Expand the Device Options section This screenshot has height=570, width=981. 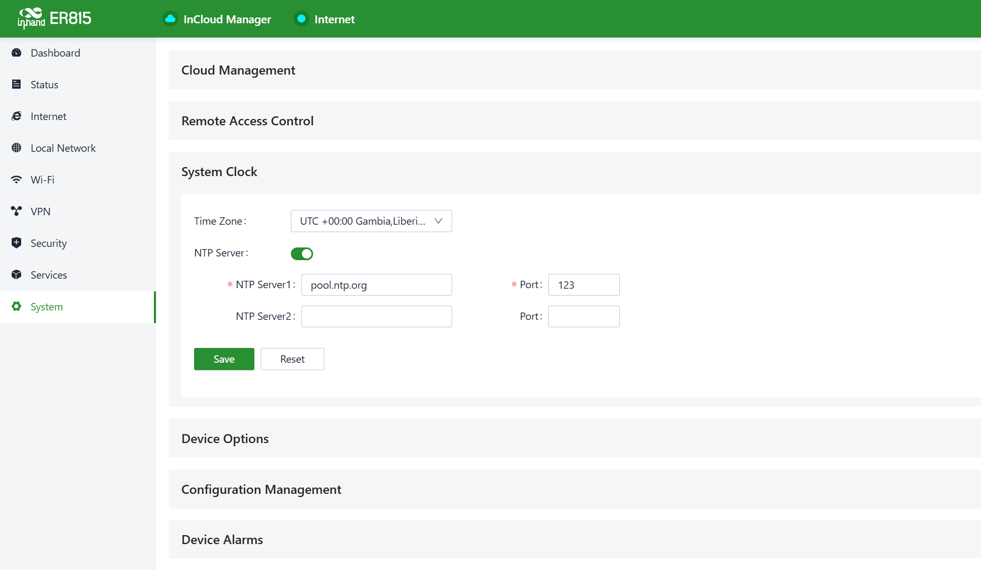coord(225,439)
